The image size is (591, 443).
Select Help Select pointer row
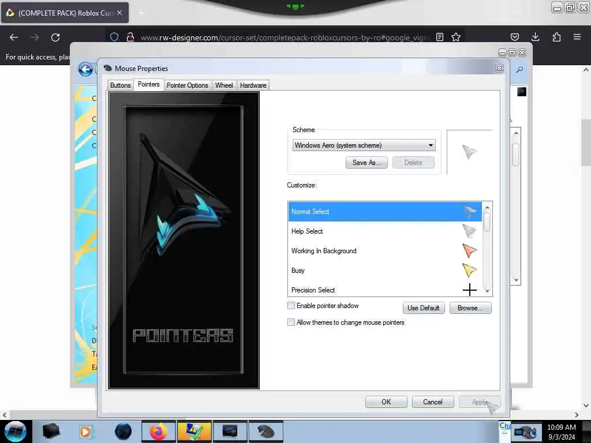[385, 231]
